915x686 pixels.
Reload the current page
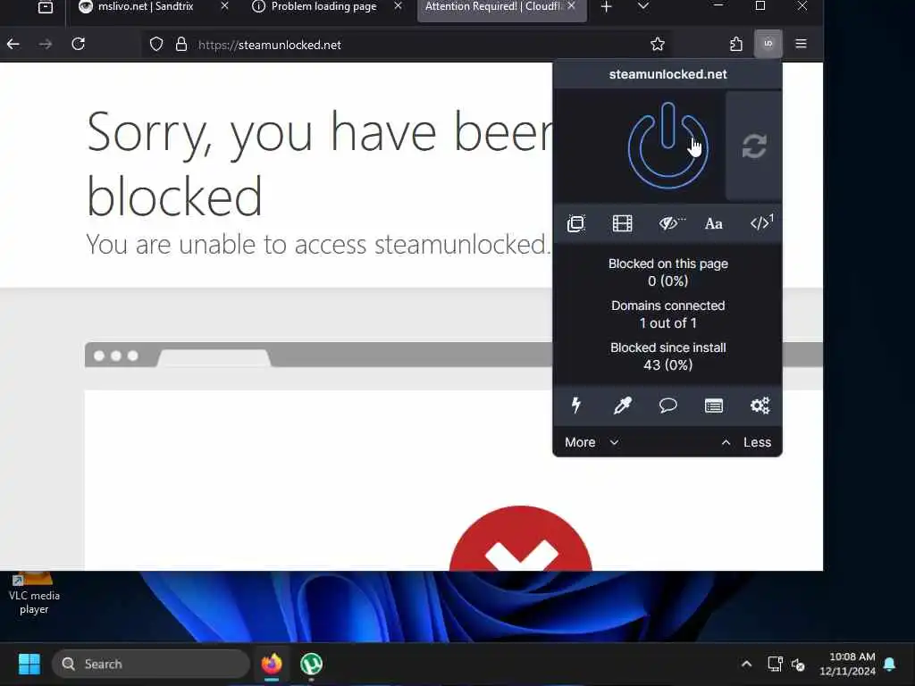click(79, 44)
